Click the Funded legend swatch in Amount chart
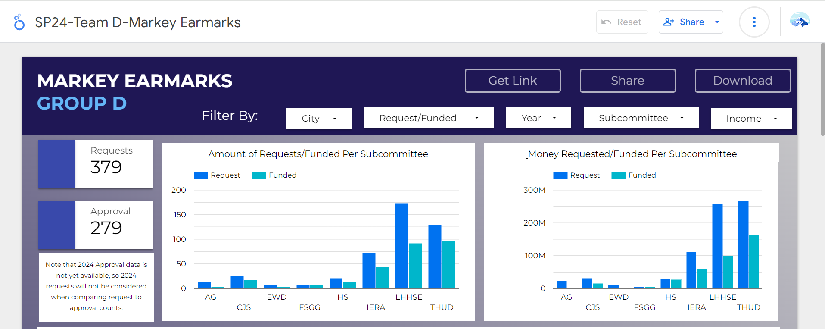Screen dimensions: 825x329 click(259, 175)
